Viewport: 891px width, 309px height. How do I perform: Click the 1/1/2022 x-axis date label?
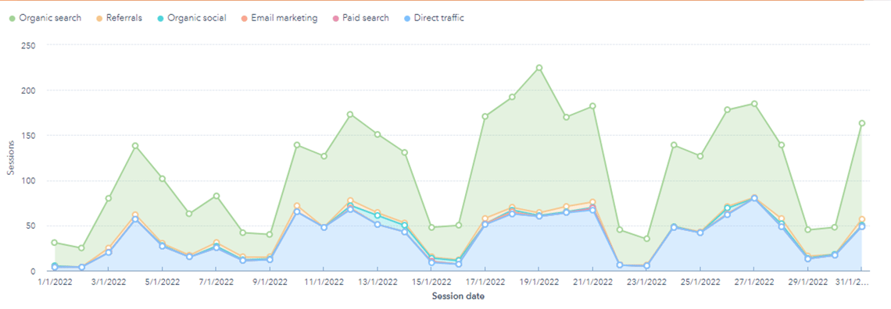pos(55,282)
